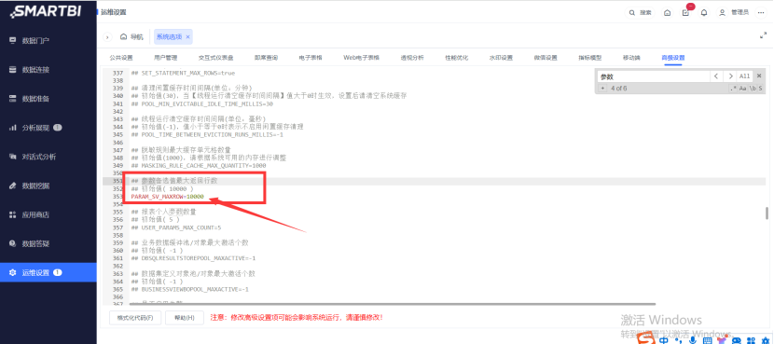Click the editor vertical scrollbar thumb
The image size is (774, 344).
tap(767, 213)
